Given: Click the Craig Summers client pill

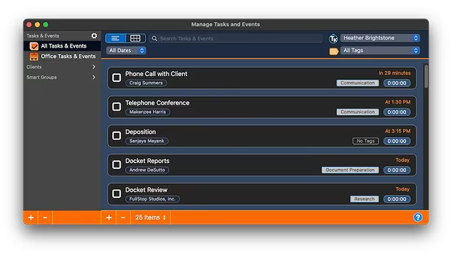Looking at the screenshot, I should tap(146, 83).
